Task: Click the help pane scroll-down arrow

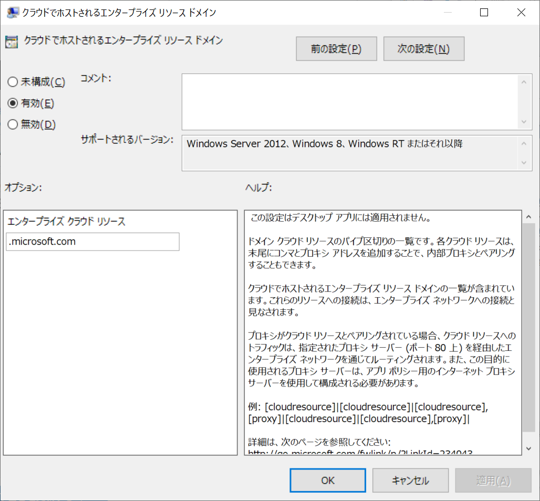Action: click(x=528, y=448)
